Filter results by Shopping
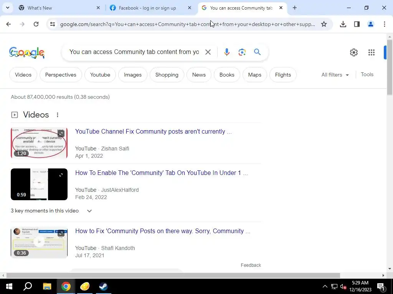 click(167, 75)
